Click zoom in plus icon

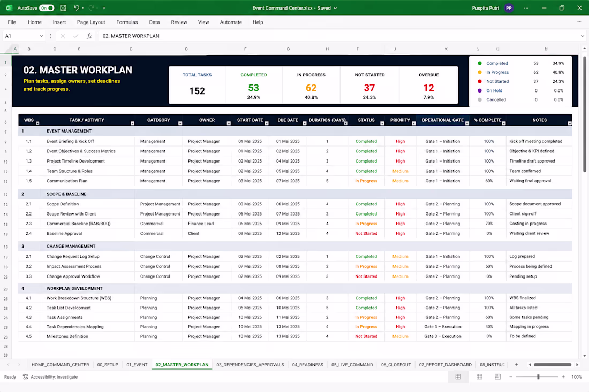[x=563, y=377]
